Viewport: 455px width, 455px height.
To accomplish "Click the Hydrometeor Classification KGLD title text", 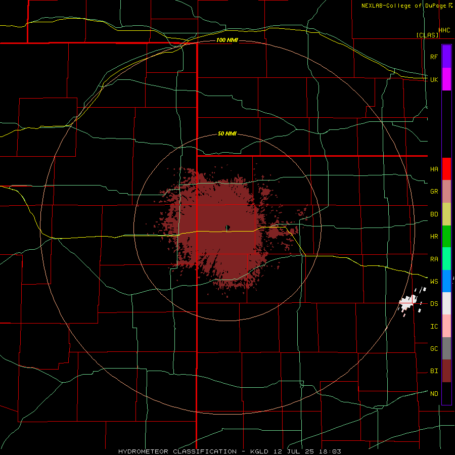I will (x=230, y=451).
